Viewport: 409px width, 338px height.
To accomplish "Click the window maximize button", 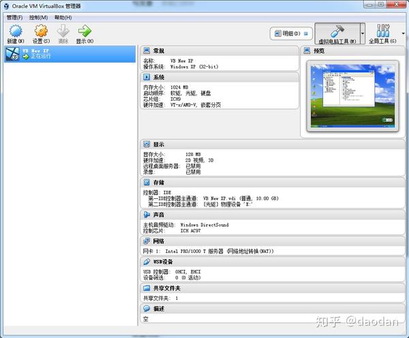I will [x=381, y=5].
